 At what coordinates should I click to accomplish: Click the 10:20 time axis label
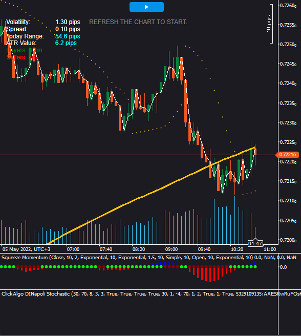point(237,249)
